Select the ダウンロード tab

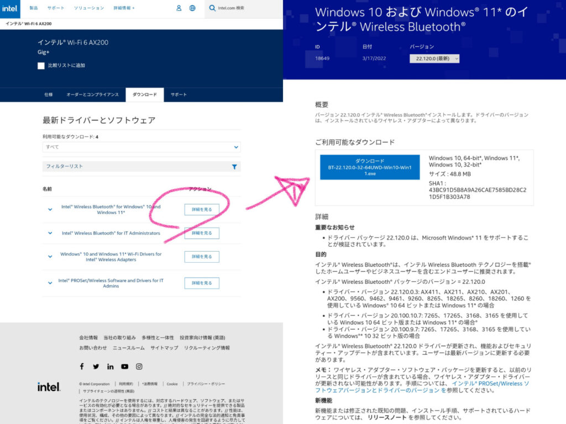[x=145, y=94]
